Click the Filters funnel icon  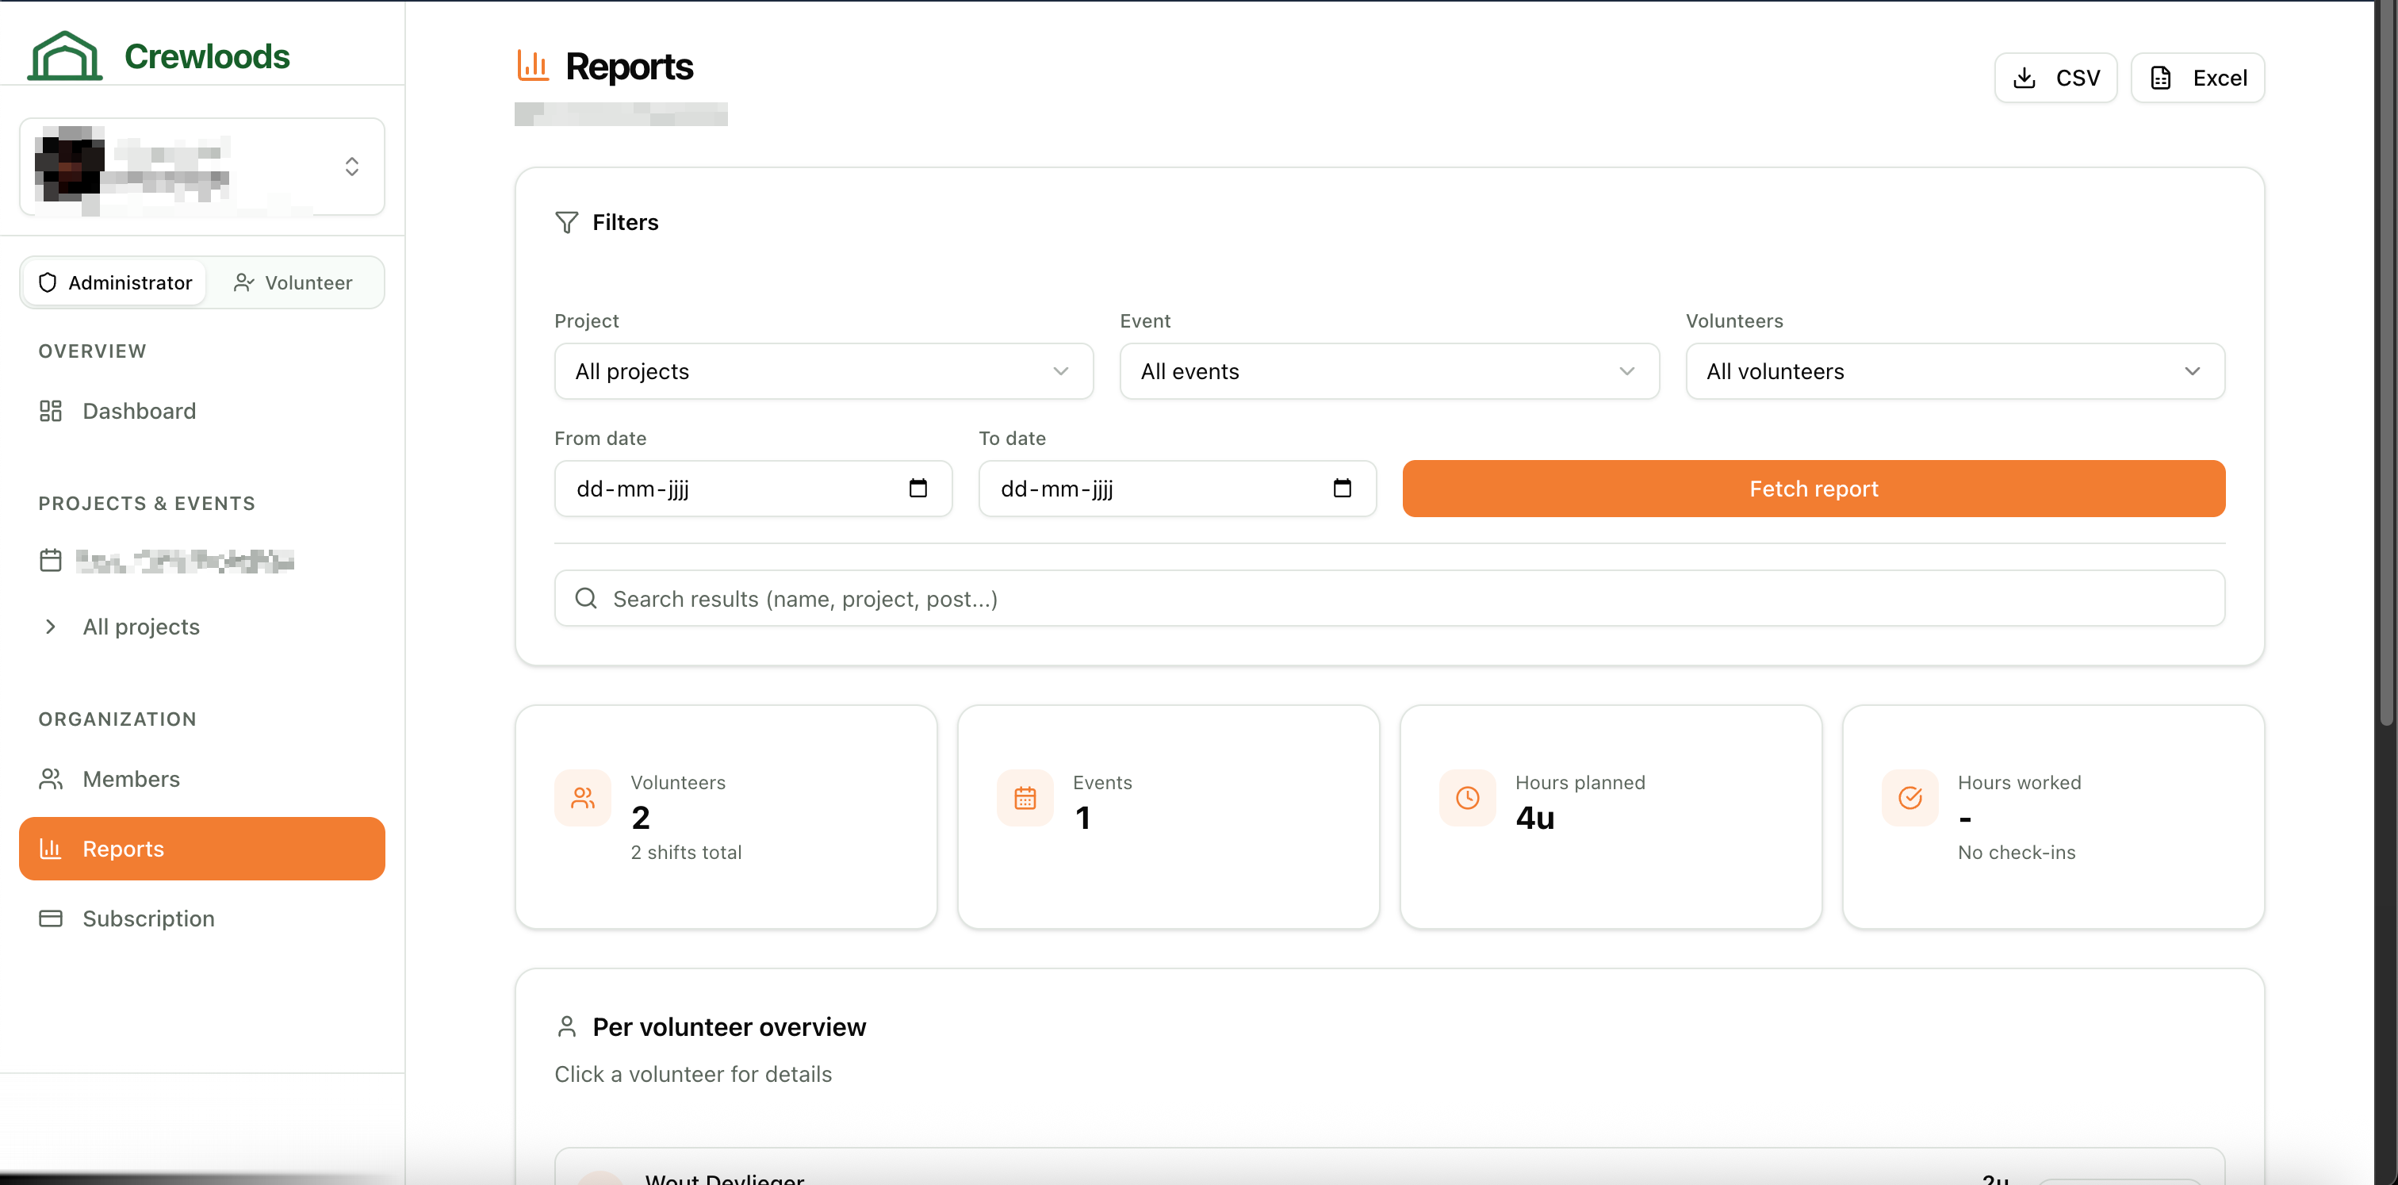567,222
